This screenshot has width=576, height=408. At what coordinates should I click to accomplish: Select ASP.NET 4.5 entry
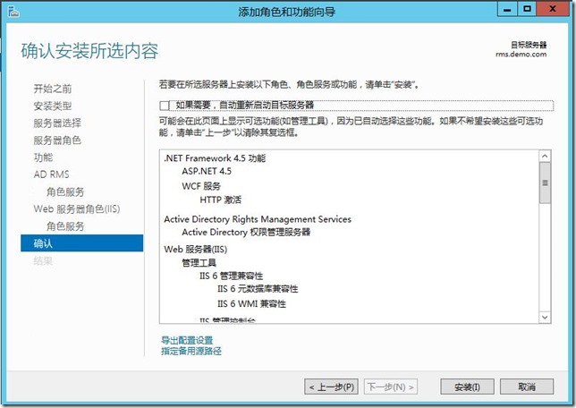pyautogui.click(x=207, y=171)
